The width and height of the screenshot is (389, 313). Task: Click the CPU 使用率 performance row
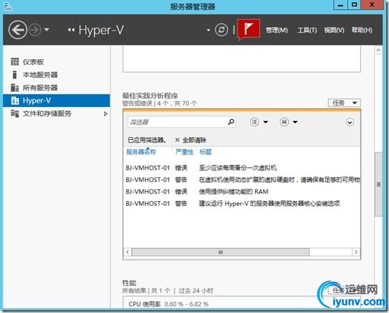point(242,304)
